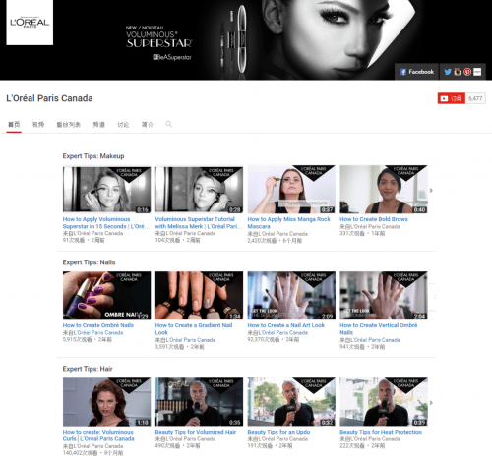The height and width of the screenshot is (464, 492).
Task: Open the Pinterest icon link
Action: click(x=467, y=72)
